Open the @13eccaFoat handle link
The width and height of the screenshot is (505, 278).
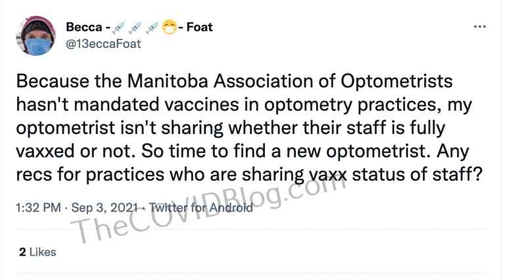pos(103,44)
